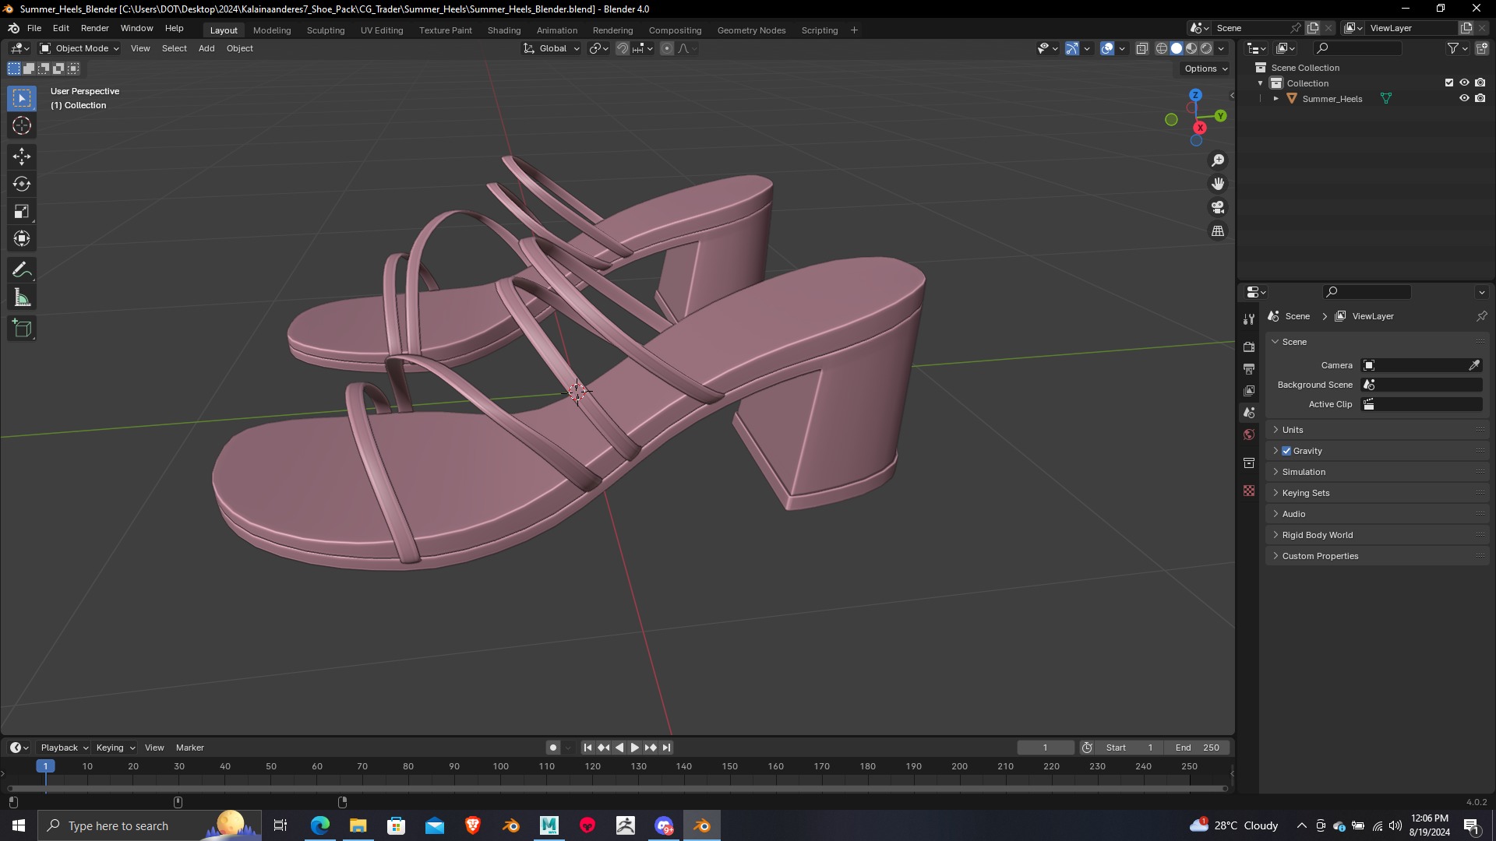1496x841 pixels.
Task: Click the timeline horizontal scrollbar
Action: pyautogui.click(x=617, y=789)
